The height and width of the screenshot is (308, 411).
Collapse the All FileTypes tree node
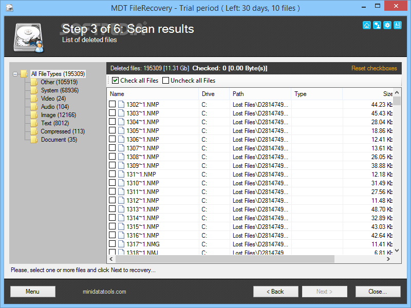(x=15, y=74)
